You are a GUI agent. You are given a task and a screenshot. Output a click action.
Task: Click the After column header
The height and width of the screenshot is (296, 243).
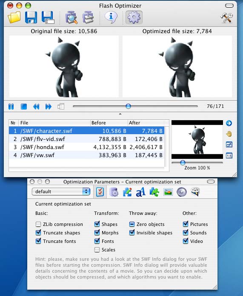click(146, 123)
